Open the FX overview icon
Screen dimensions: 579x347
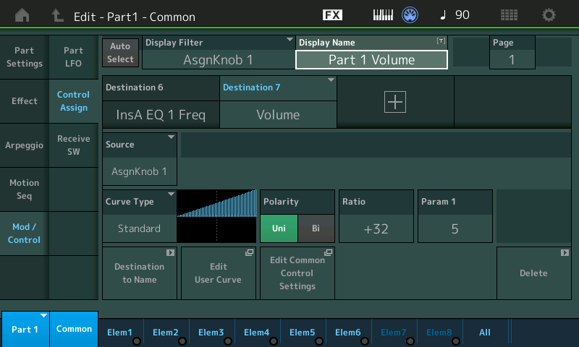332,15
